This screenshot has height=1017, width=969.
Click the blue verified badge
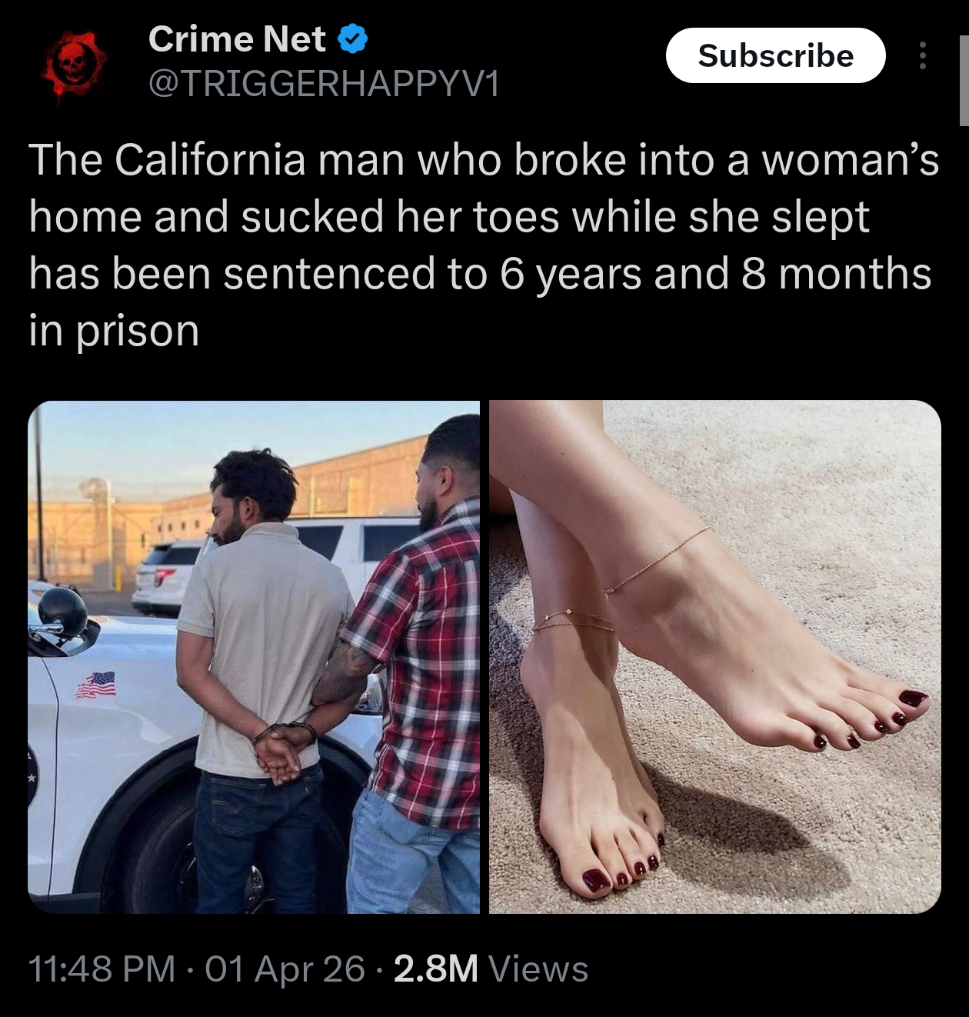[353, 39]
